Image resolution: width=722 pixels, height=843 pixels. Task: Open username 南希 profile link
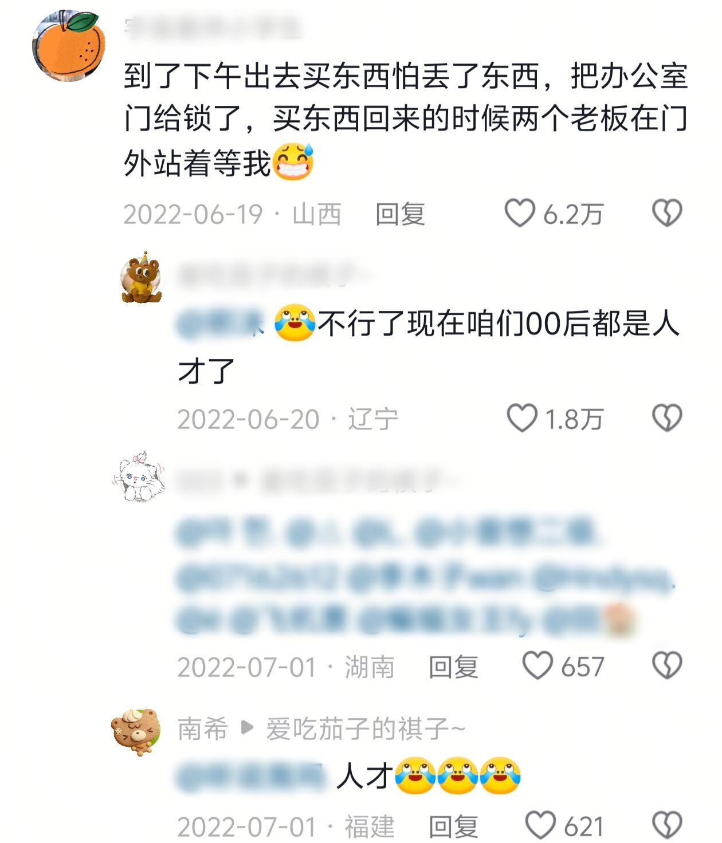pos(203,729)
